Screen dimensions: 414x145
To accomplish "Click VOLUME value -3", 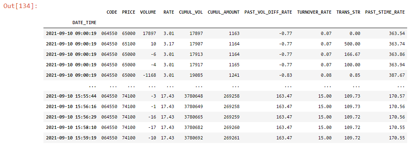I will 153,96.
